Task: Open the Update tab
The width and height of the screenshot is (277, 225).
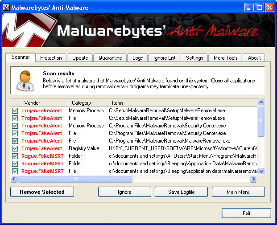Action: (80, 58)
